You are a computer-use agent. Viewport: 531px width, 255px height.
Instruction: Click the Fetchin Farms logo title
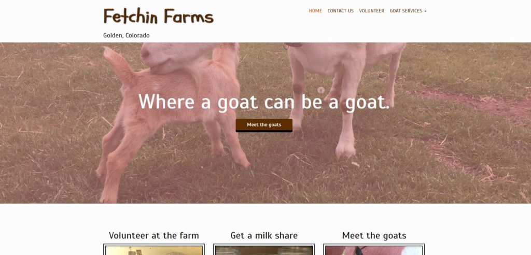click(x=159, y=16)
